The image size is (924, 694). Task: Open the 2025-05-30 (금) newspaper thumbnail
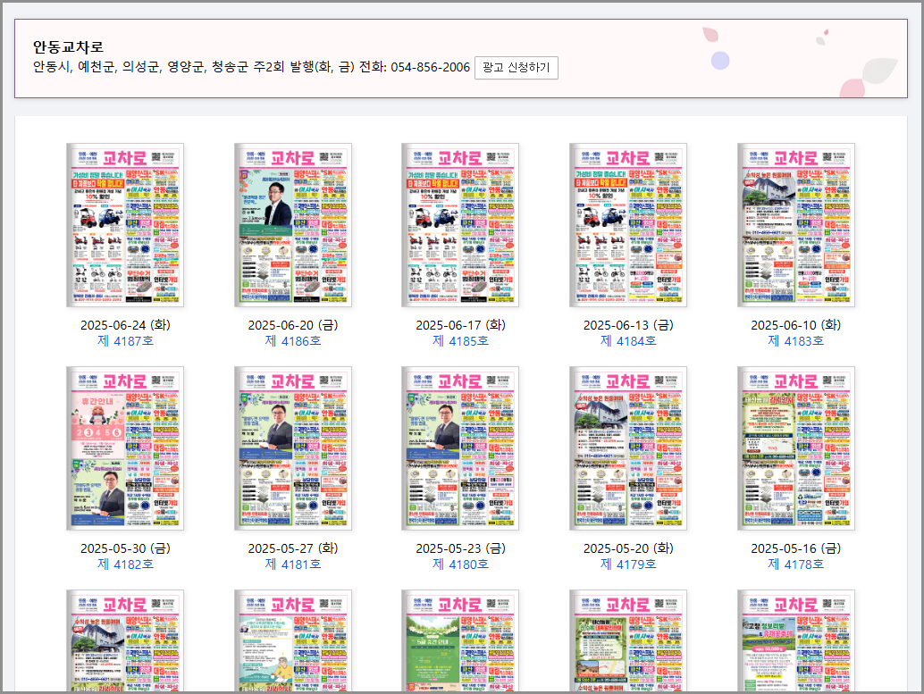[124, 448]
